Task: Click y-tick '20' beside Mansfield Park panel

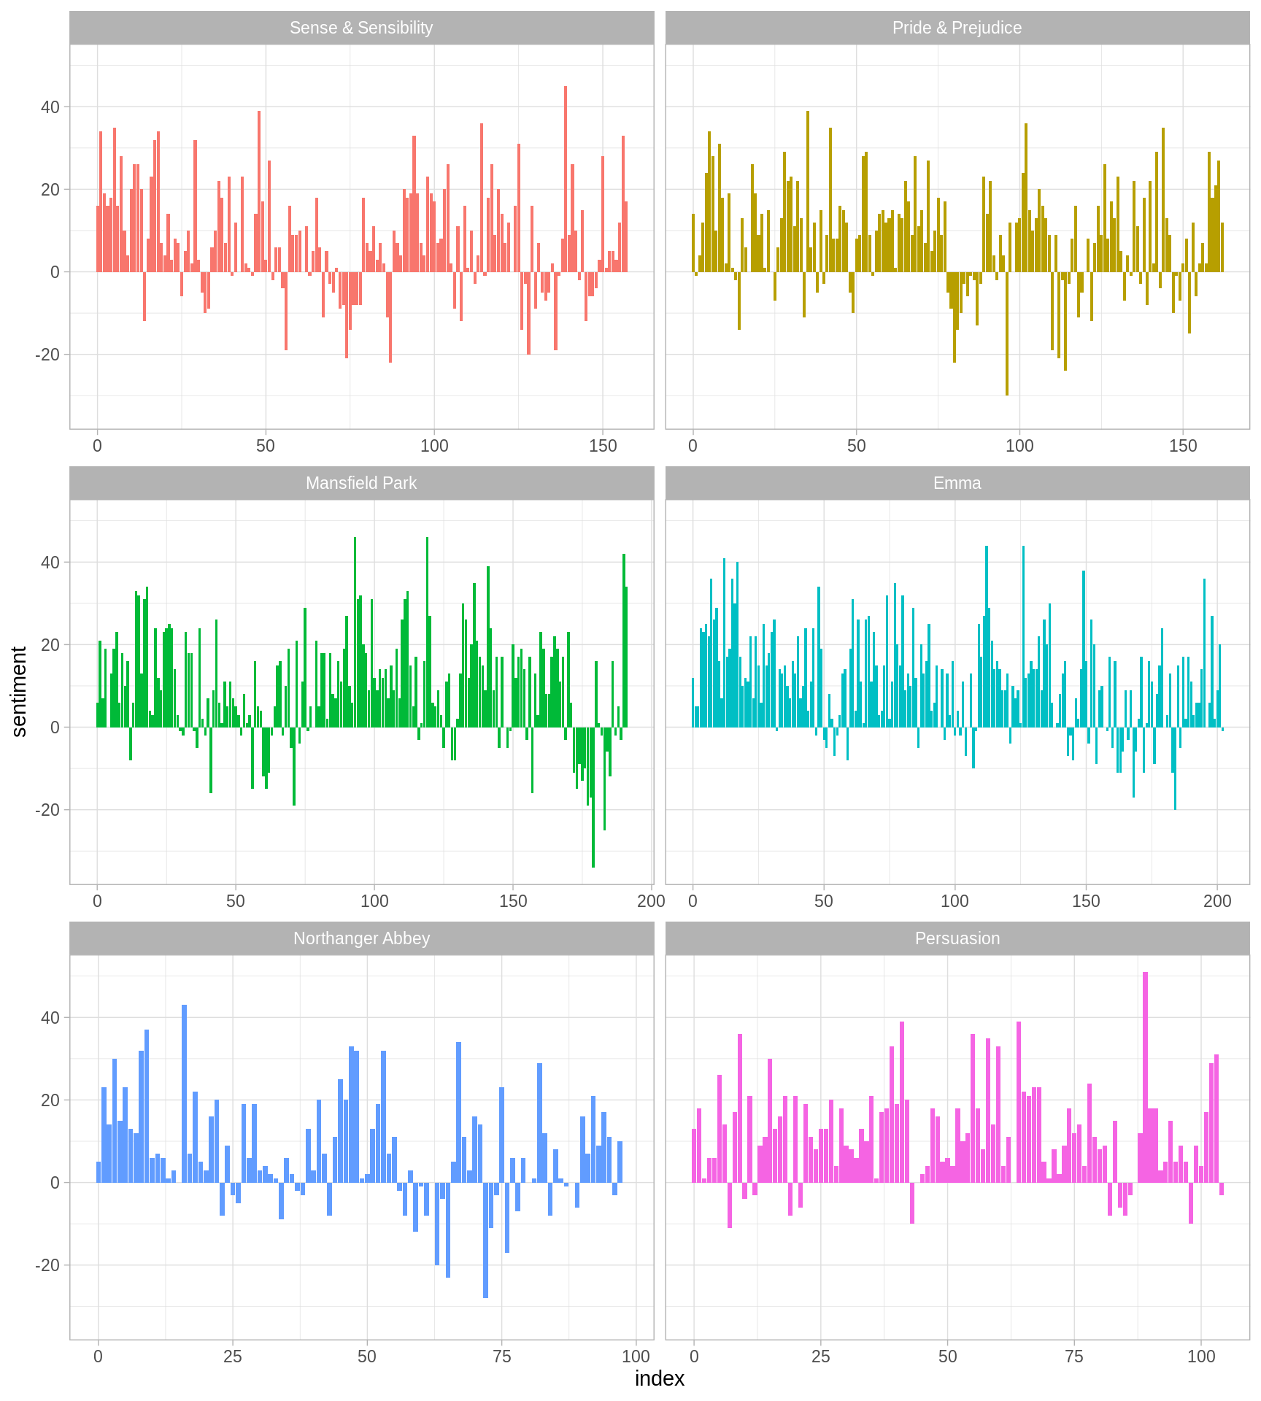Action: [x=50, y=645]
